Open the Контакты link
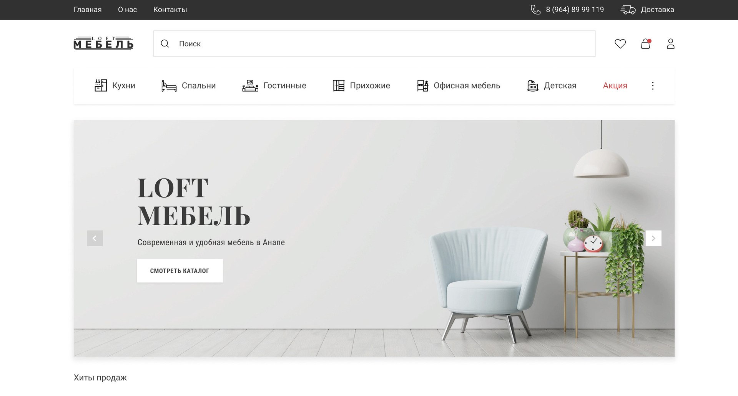Viewport: 738px width, 396px height. tap(170, 10)
